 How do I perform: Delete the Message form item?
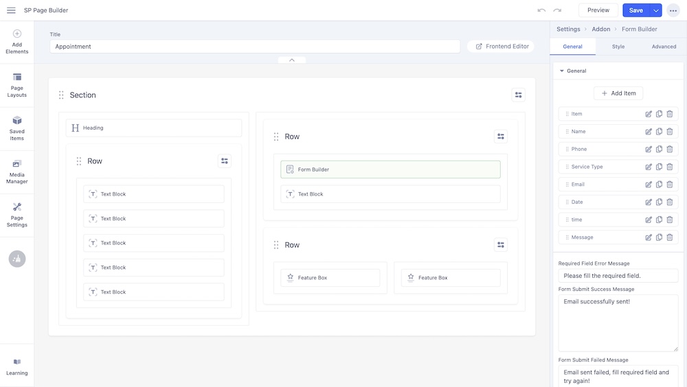coord(670,237)
